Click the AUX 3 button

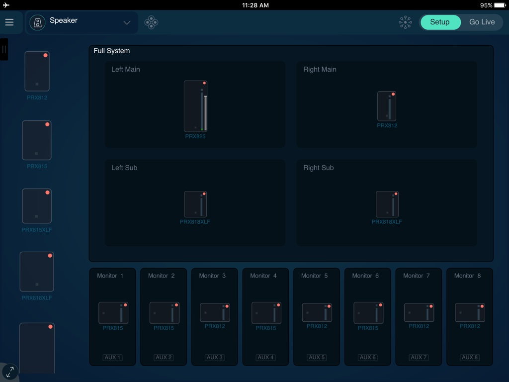[215, 357]
